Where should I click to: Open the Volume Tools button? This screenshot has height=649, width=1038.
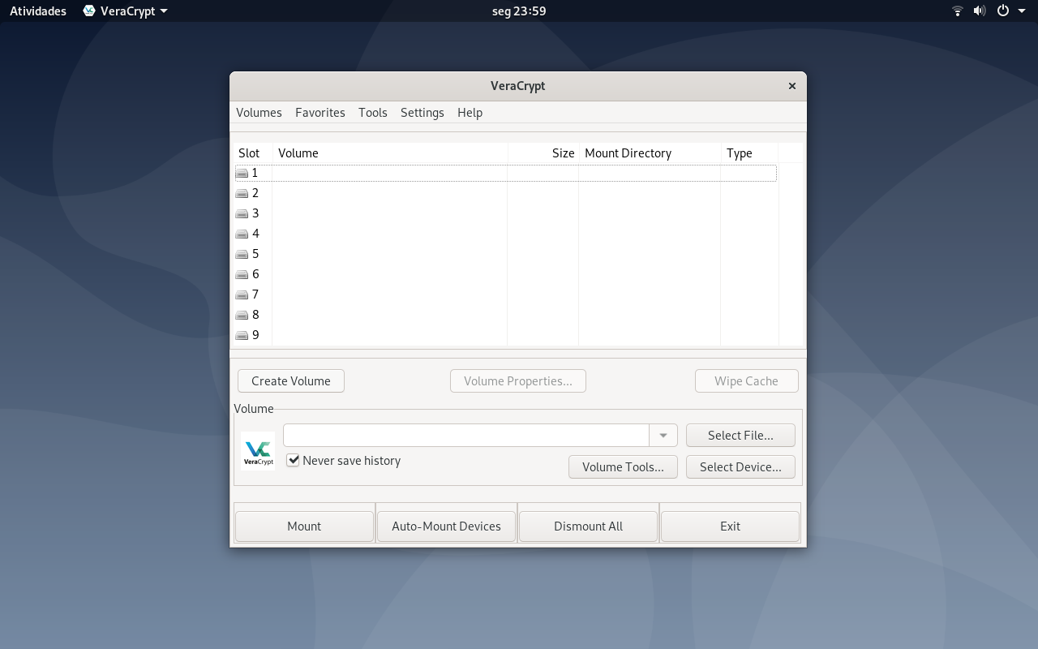click(623, 467)
